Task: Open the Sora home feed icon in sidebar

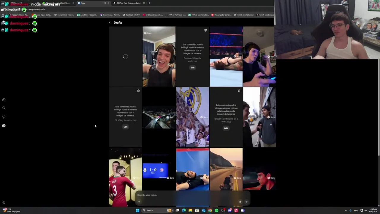Action: click(4, 100)
